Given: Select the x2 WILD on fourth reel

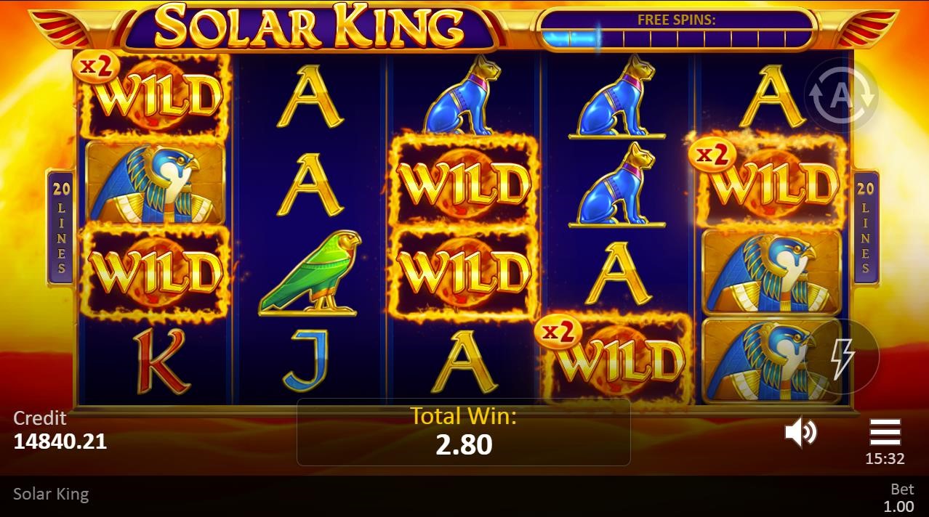Looking at the screenshot, I should point(615,359).
